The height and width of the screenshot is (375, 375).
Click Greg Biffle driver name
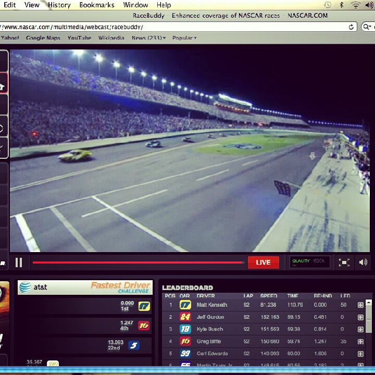coord(208,341)
